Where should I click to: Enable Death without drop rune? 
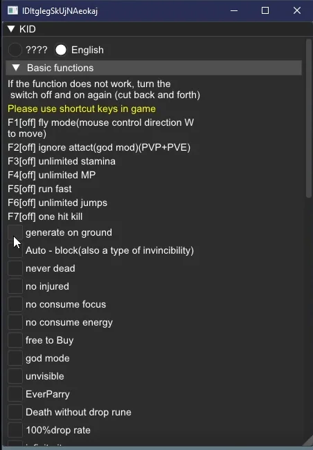(x=15, y=412)
